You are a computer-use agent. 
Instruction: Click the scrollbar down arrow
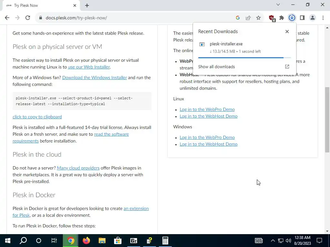pos(327,231)
